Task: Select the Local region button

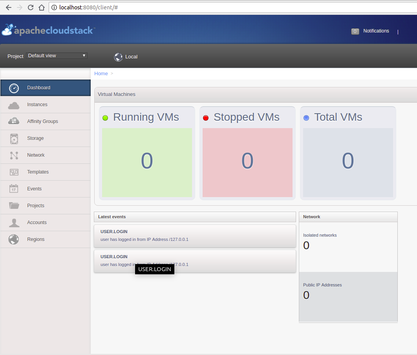Action: coord(126,57)
